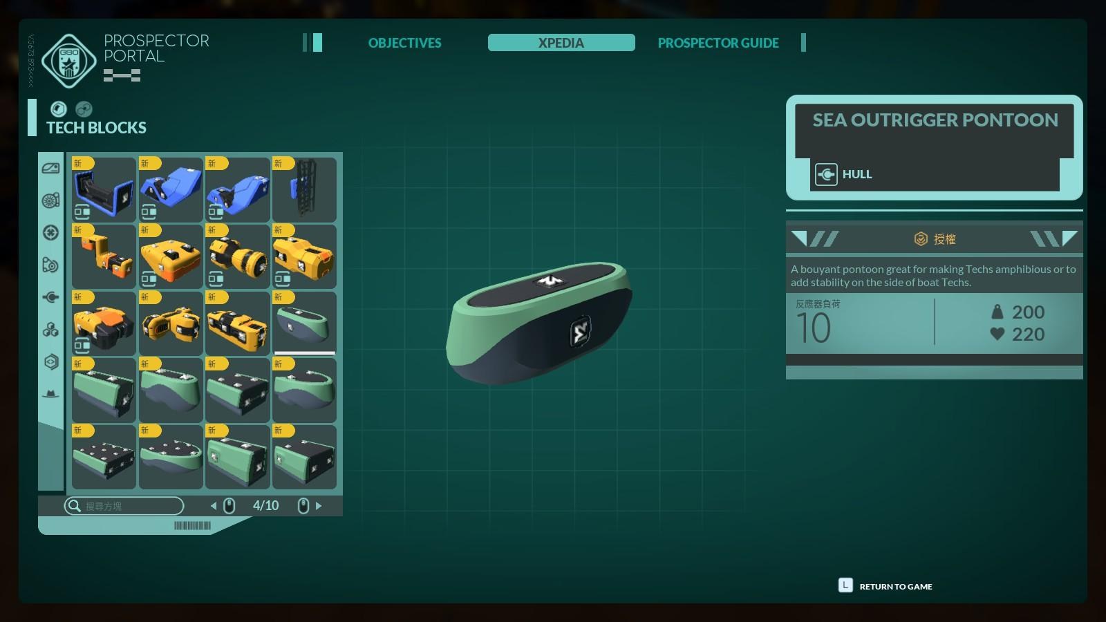Select the hull blocks category icon in sidebar
Screen dimensions: 1106x622
pyautogui.click(x=50, y=297)
